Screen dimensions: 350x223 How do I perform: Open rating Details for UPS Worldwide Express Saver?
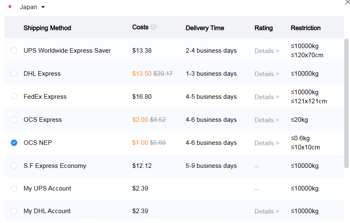266,51
